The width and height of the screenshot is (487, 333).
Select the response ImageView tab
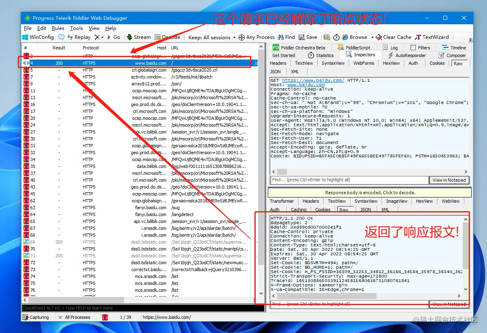coord(397,201)
